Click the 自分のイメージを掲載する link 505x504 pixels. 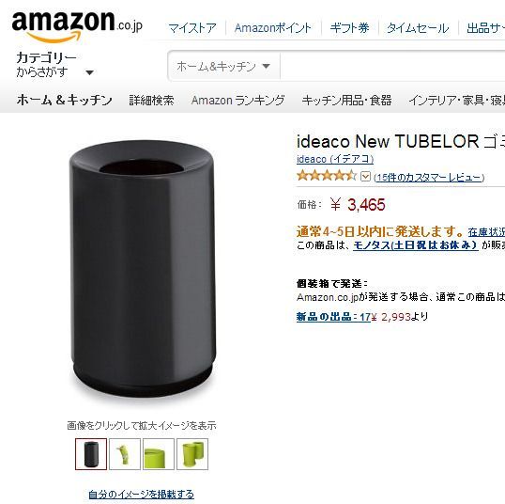click(x=142, y=494)
